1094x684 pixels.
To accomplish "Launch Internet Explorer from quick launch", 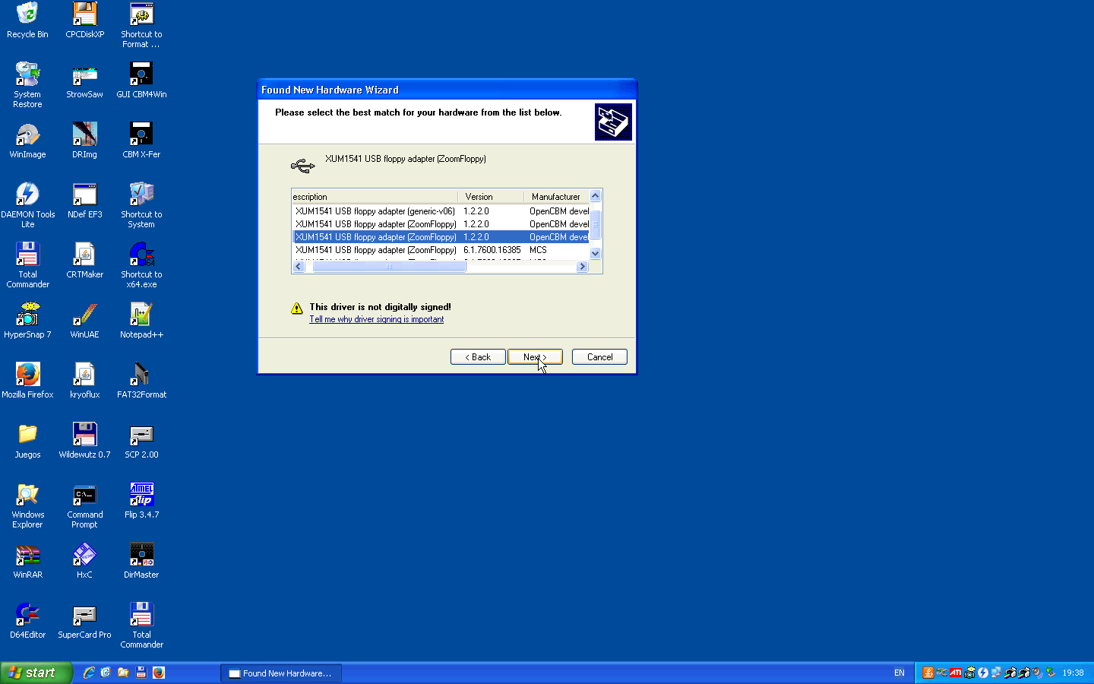I will pyautogui.click(x=89, y=673).
